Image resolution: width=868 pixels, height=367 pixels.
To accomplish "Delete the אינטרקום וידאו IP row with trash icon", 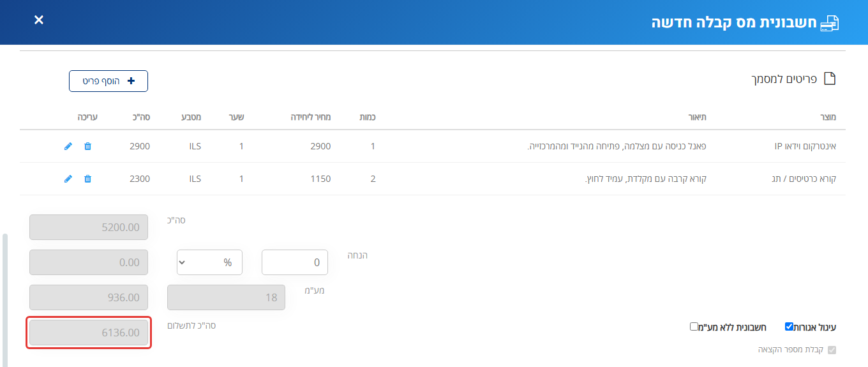I will [x=87, y=146].
